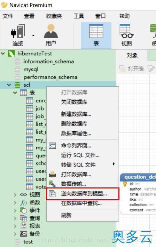The height and width of the screenshot is (247, 156).
Task: Click the 事件 clock icon in tree
Action: 23,210
